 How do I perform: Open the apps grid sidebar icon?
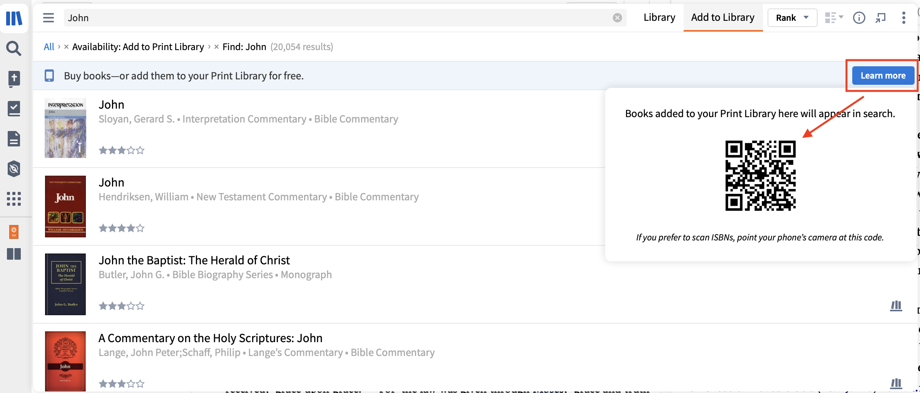pos(14,199)
